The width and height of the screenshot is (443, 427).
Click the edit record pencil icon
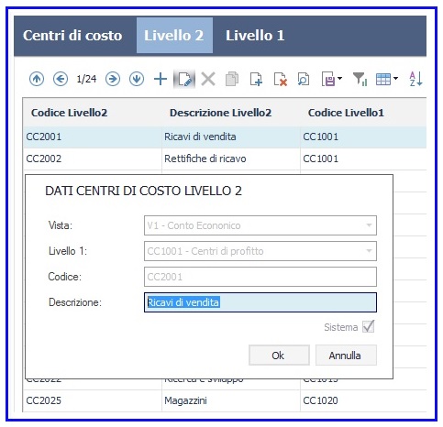[184, 79]
